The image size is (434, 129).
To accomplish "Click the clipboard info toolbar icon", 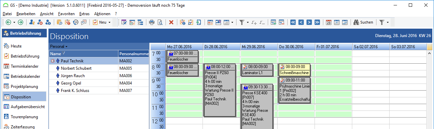I will 183,22.
